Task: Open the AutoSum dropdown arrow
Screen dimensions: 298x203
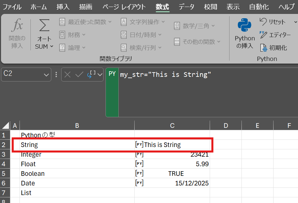Action: point(52,46)
